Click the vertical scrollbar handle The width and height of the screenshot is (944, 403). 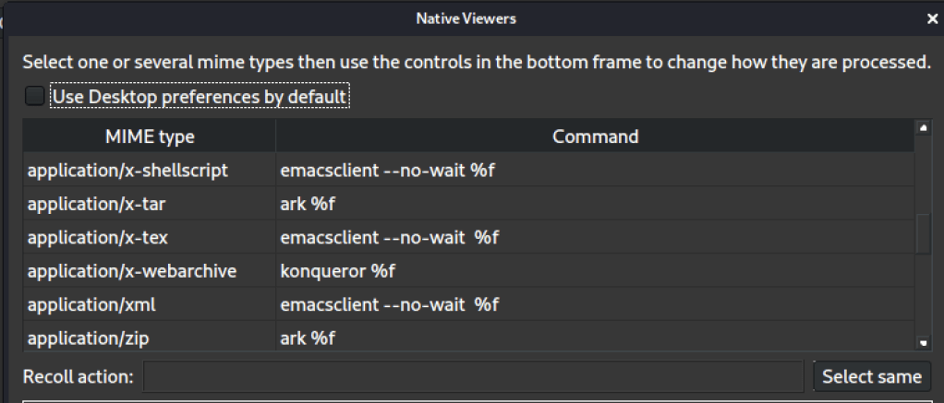click(x=923, y=233)
